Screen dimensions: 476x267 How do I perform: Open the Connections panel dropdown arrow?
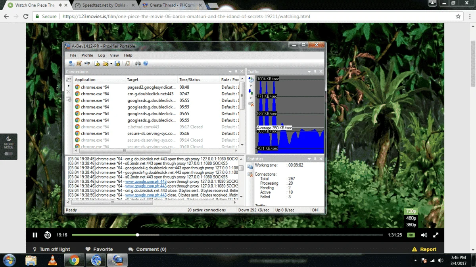[230, 72]
